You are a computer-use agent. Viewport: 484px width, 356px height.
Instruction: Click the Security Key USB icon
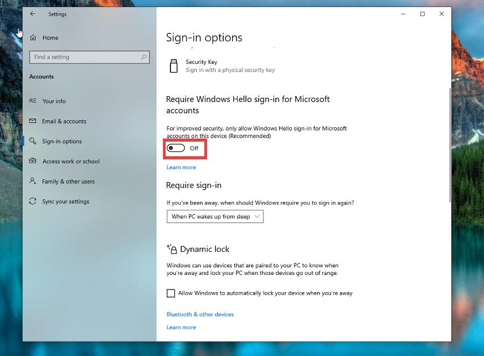[174, 66]
